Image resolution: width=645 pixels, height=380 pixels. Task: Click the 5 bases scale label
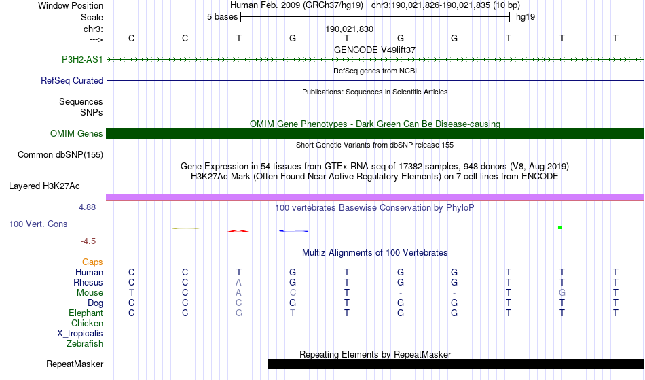tap(222, 17)
